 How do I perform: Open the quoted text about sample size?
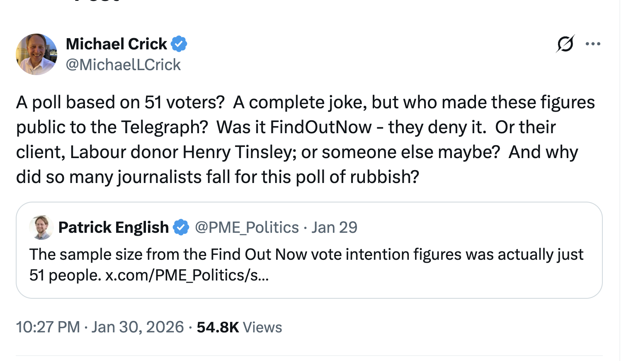(x=306, y=254)
